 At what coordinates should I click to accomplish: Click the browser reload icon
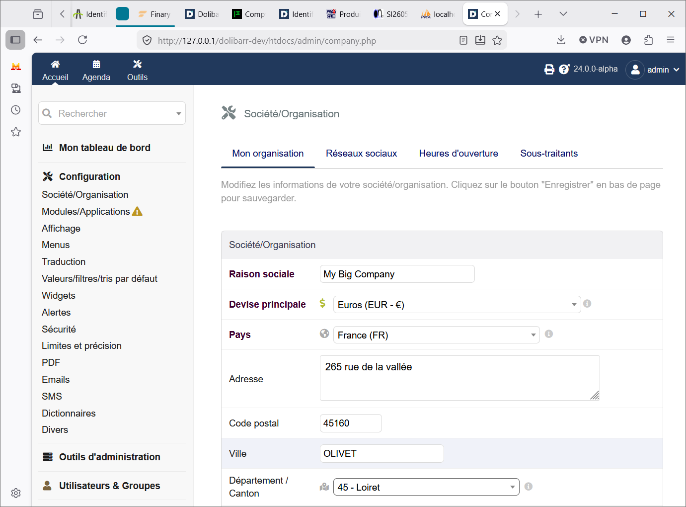(x=82, y=40)
